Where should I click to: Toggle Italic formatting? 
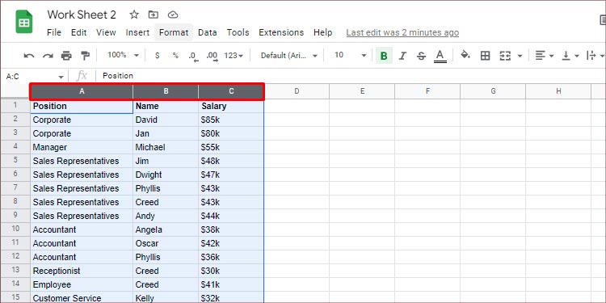402,56
